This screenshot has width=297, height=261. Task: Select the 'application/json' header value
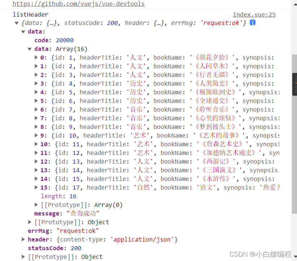tap(142, 240)
